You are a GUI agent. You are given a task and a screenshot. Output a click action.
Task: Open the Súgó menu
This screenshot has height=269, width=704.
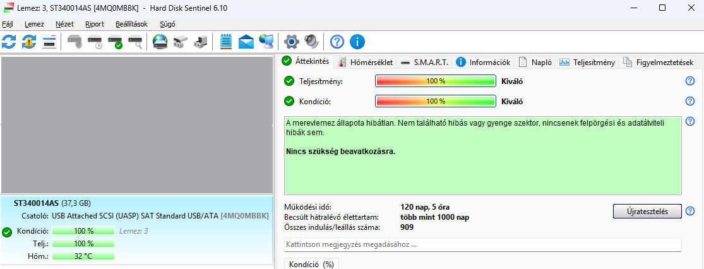[167, 24]
